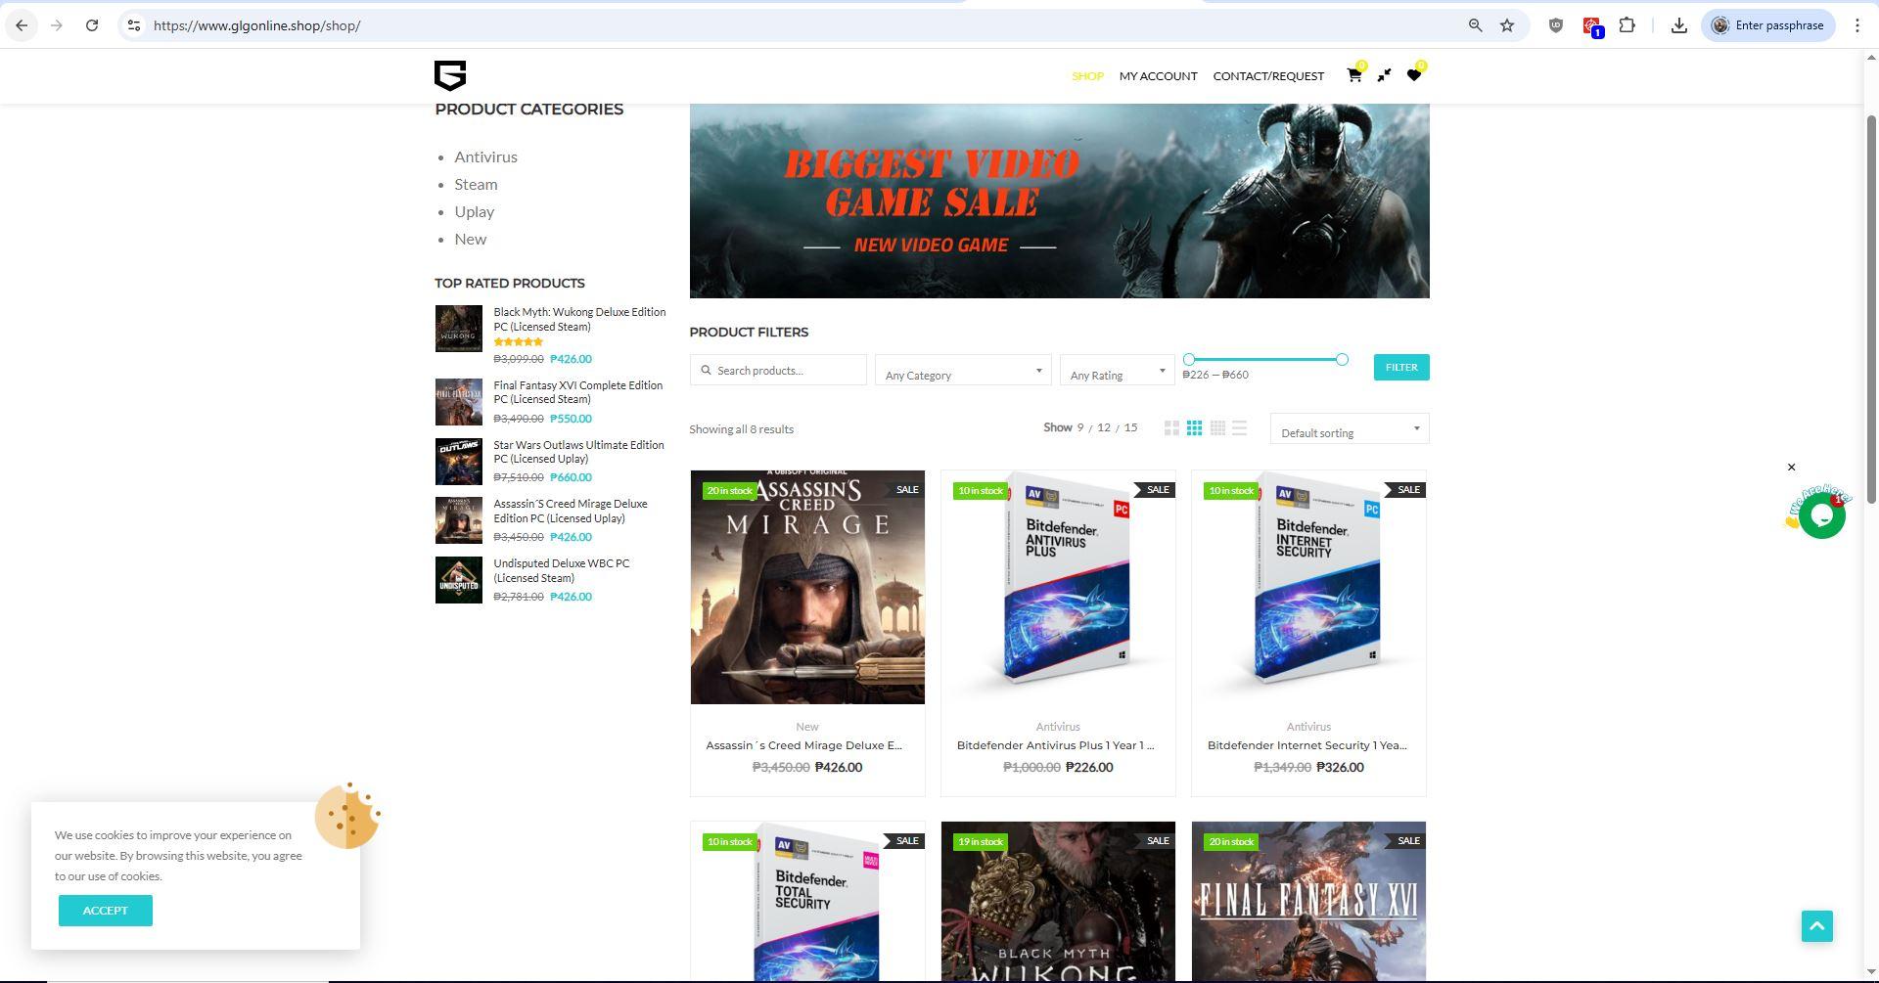Reload the current page
This screenshot has height=983, width=1879.
pos(92,25)
